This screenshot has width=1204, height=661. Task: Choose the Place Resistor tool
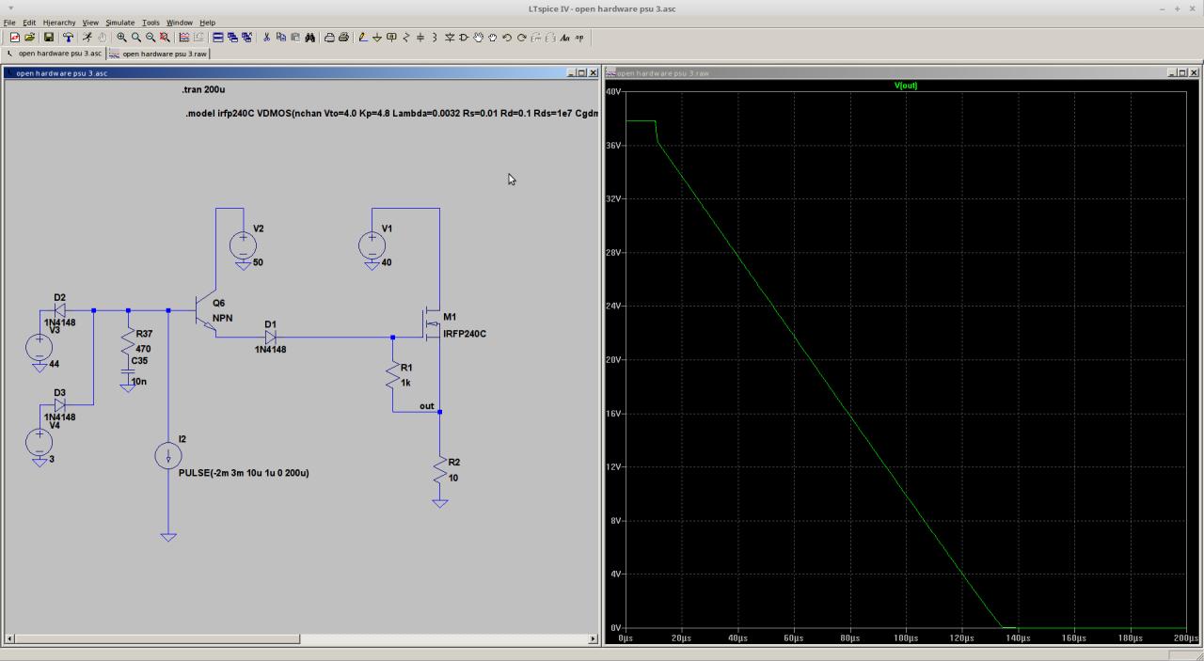click(x=406, y=38)
